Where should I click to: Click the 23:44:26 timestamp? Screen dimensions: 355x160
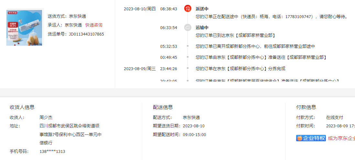click(x=168, y=69)
